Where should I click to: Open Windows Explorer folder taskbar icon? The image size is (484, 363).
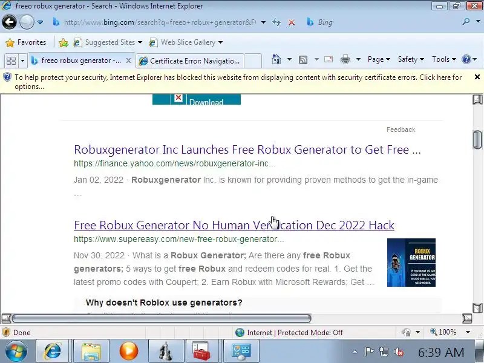tap(91, 351)
